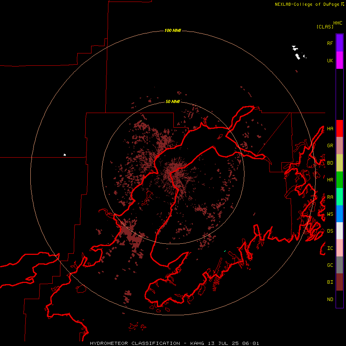Select the GR pink legend swatch
This screenshot has height=346, width=346.
pos(339,146)
